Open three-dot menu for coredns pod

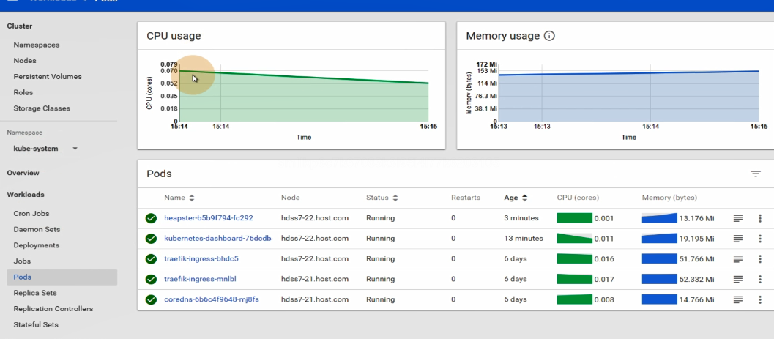tap(760, 299)
